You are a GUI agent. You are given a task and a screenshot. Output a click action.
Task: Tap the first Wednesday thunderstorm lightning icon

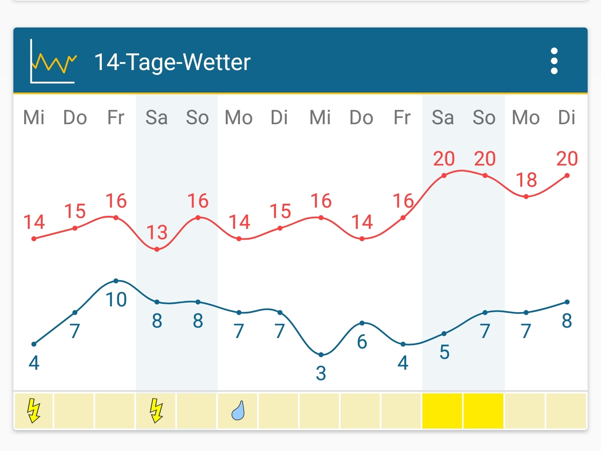coord(34,411)
